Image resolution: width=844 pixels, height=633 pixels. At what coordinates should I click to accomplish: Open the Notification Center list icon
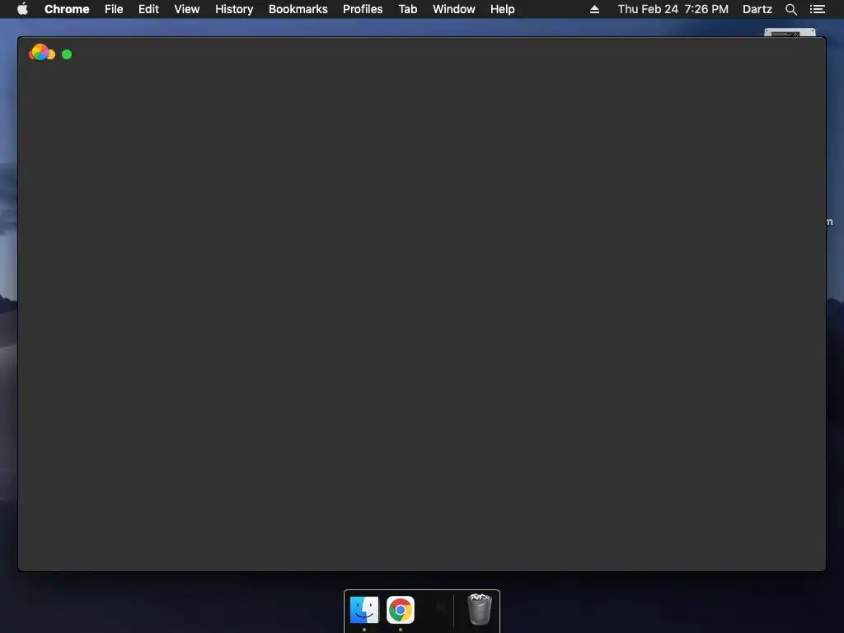coord(818,9)
